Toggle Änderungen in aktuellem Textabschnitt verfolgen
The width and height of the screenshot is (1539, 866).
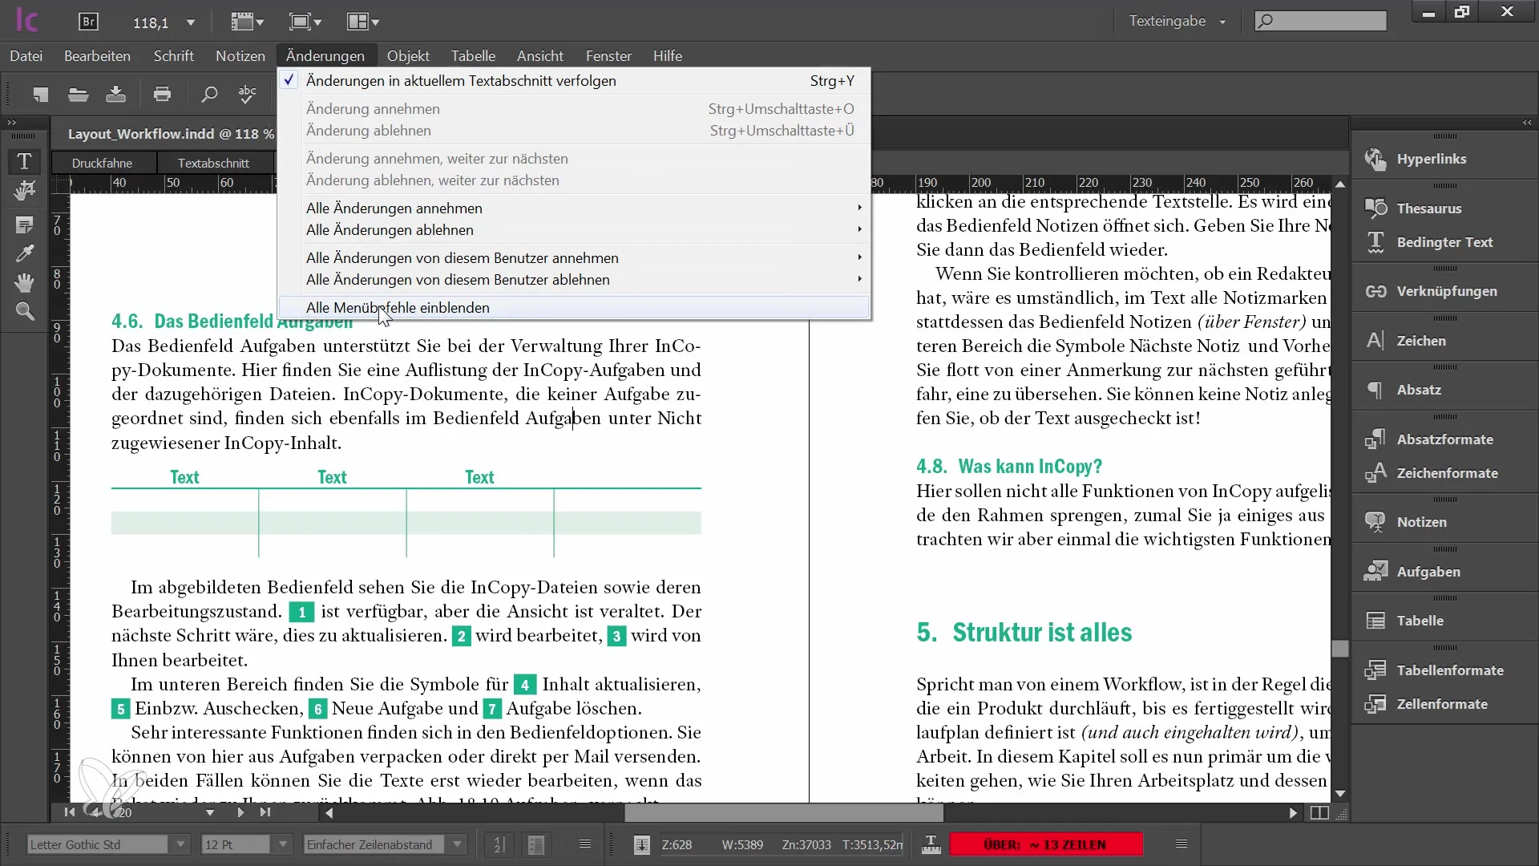tap(461, 80)
